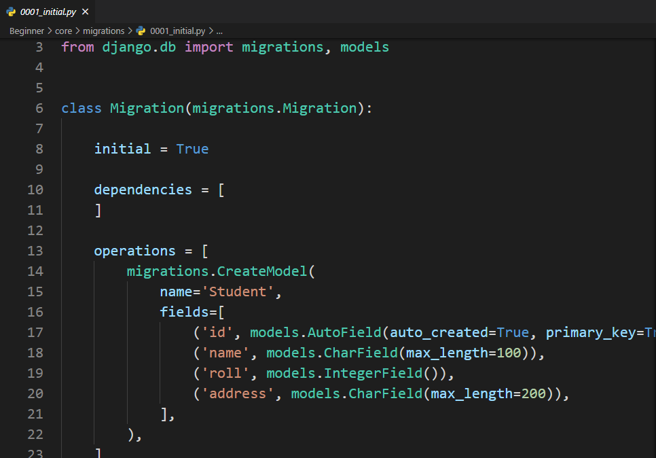
Task: Close the 0001_initial.py tab
Action: tap(86, 12)
